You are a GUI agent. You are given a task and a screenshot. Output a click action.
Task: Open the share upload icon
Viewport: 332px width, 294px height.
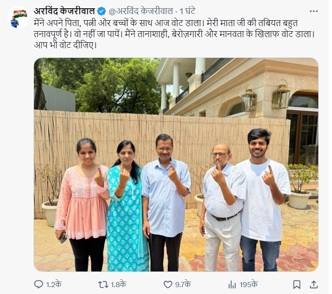tap(314, 284)
